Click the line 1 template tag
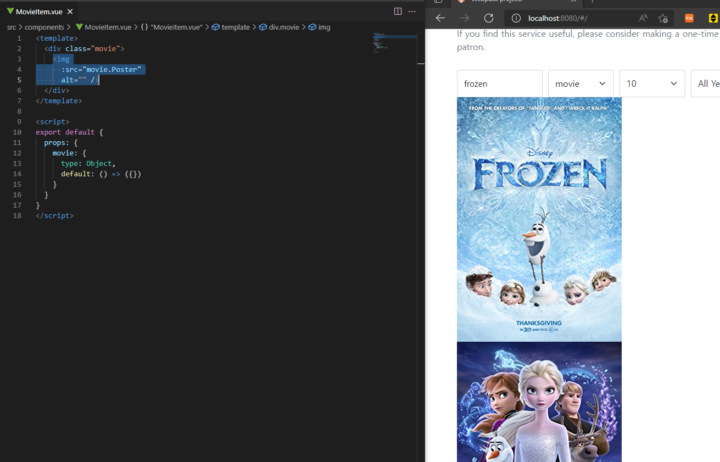This screenshot has width=720, height=462. pos(57,38)
